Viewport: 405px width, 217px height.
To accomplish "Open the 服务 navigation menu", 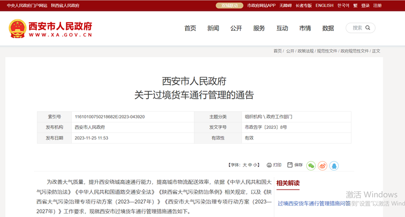I will 259,28.
